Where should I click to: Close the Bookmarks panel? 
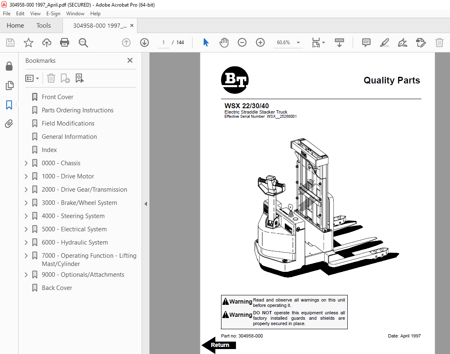[130, 60]
